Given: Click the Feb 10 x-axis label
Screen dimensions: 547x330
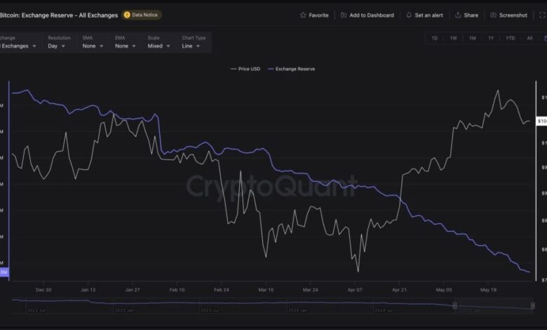Looking at the screenshot, I should (x=177, y=290).
